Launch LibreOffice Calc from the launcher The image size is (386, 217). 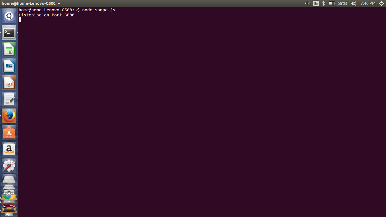9,49
